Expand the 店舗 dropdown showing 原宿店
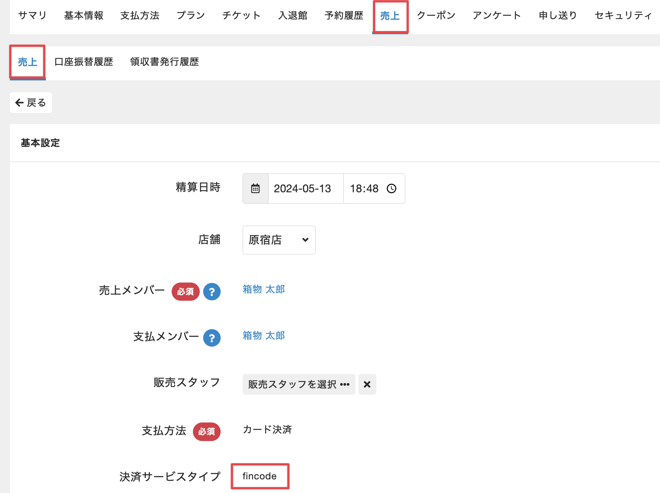660x493 pixels. 279,240
